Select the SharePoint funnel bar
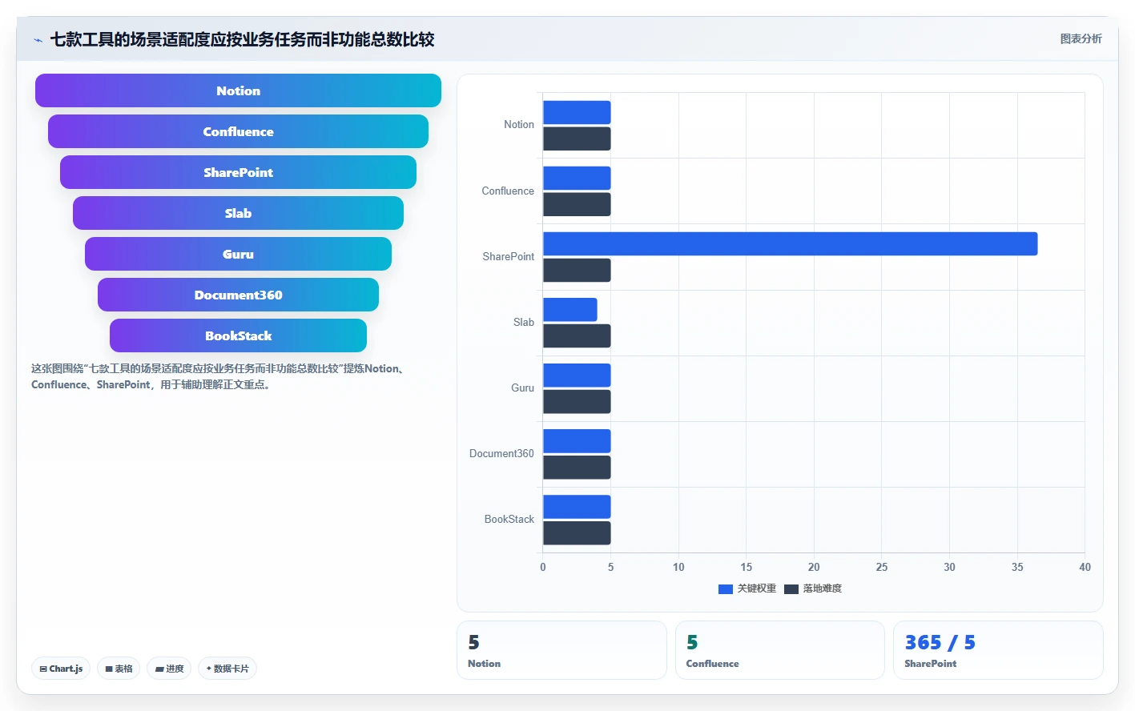The width and height of the screenshot is (1135, 711). (238, 172)
